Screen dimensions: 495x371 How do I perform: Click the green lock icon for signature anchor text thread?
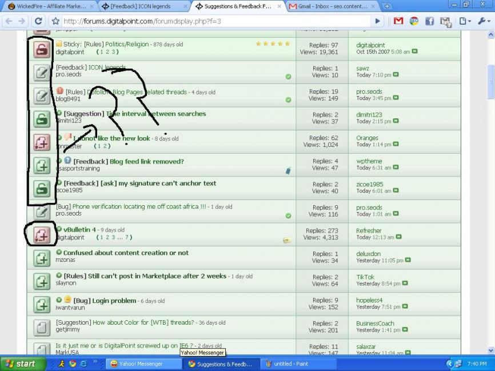[x=42, y=188]
